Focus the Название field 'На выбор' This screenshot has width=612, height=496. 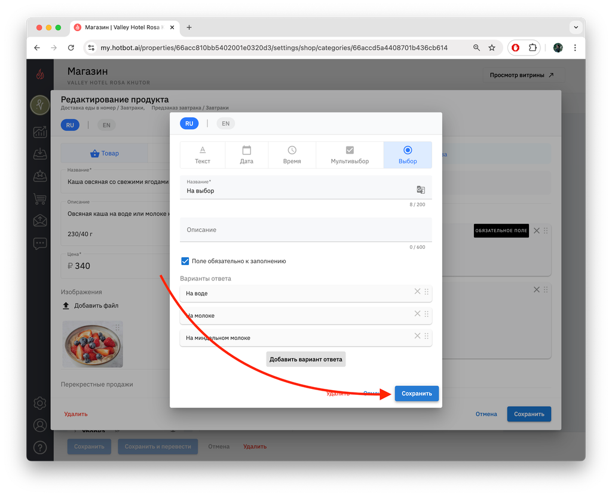click(x=305, y=187)
